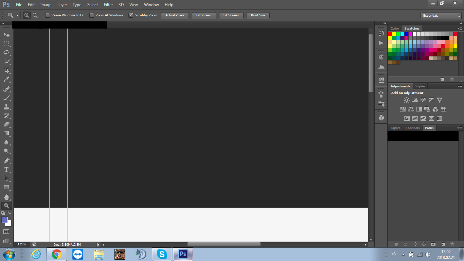Click the zoom percentage field showing 121%
This screenshot has height=261, width=464.
coord(22,244)
